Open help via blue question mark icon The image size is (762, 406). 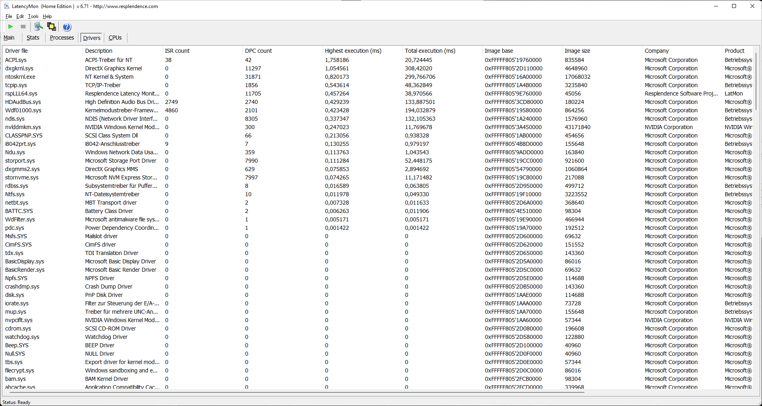coord(67,27)
